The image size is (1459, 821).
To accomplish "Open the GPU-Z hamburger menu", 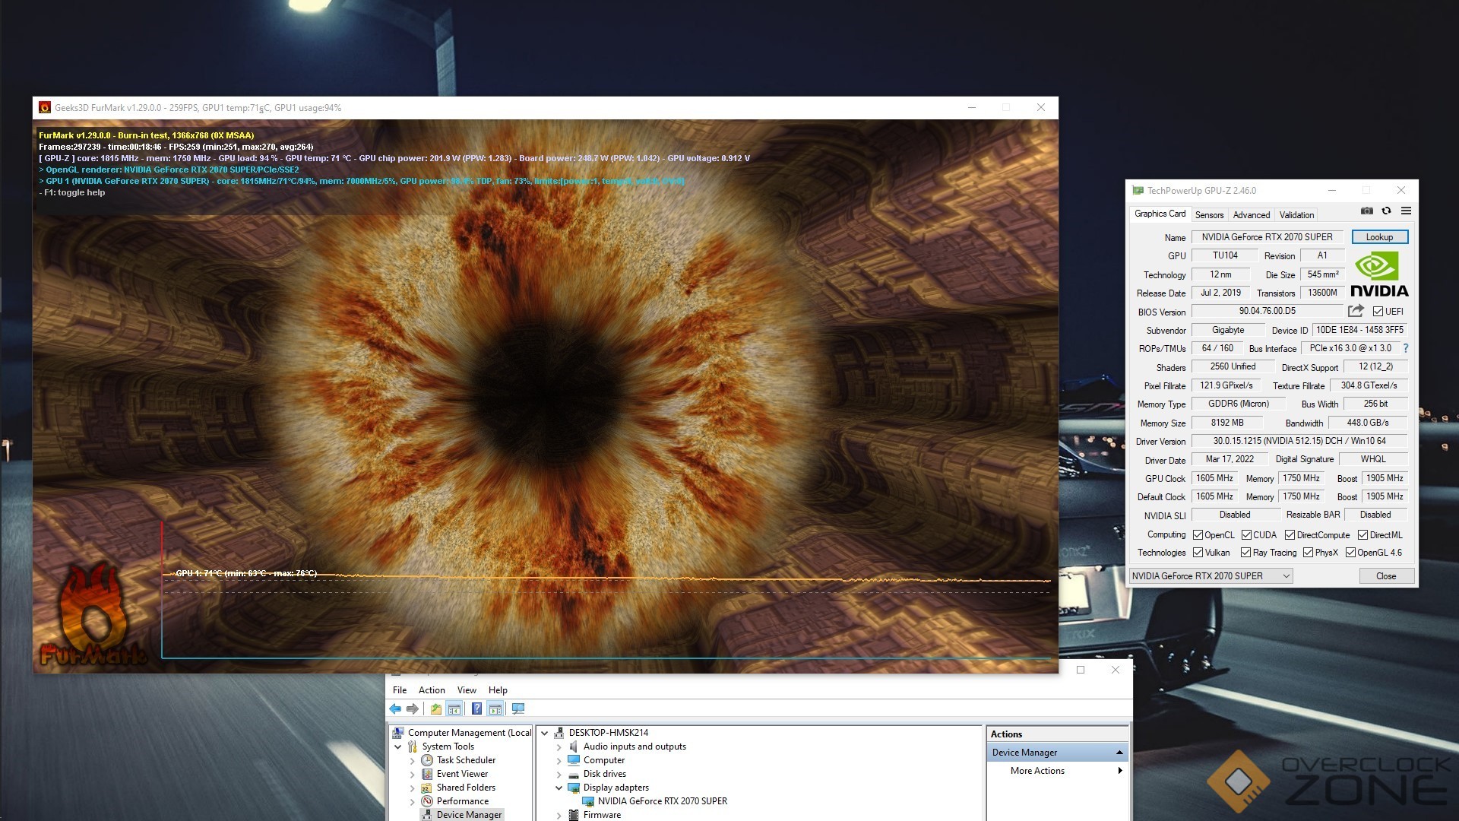I will 1406,211.
